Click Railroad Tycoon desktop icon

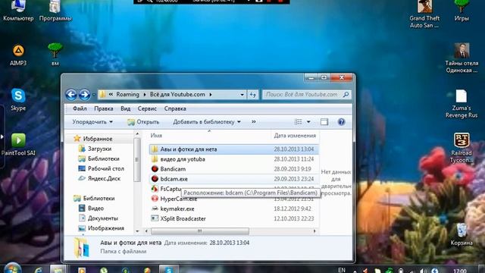[x=462, y=148]
